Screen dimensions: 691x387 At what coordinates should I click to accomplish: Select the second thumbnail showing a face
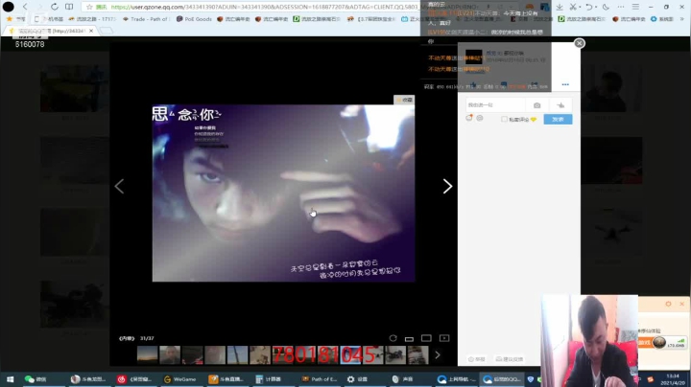click(x=170, y=354)
